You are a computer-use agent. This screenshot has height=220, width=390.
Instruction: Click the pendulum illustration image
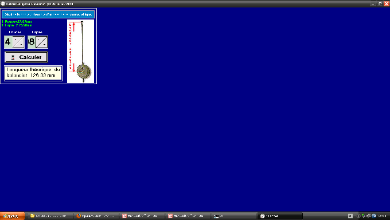(81, 51)
